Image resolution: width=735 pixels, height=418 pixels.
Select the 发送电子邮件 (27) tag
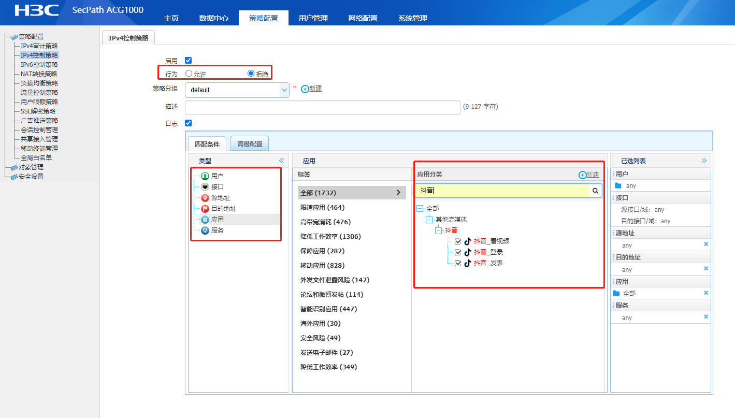coord(327,352)
